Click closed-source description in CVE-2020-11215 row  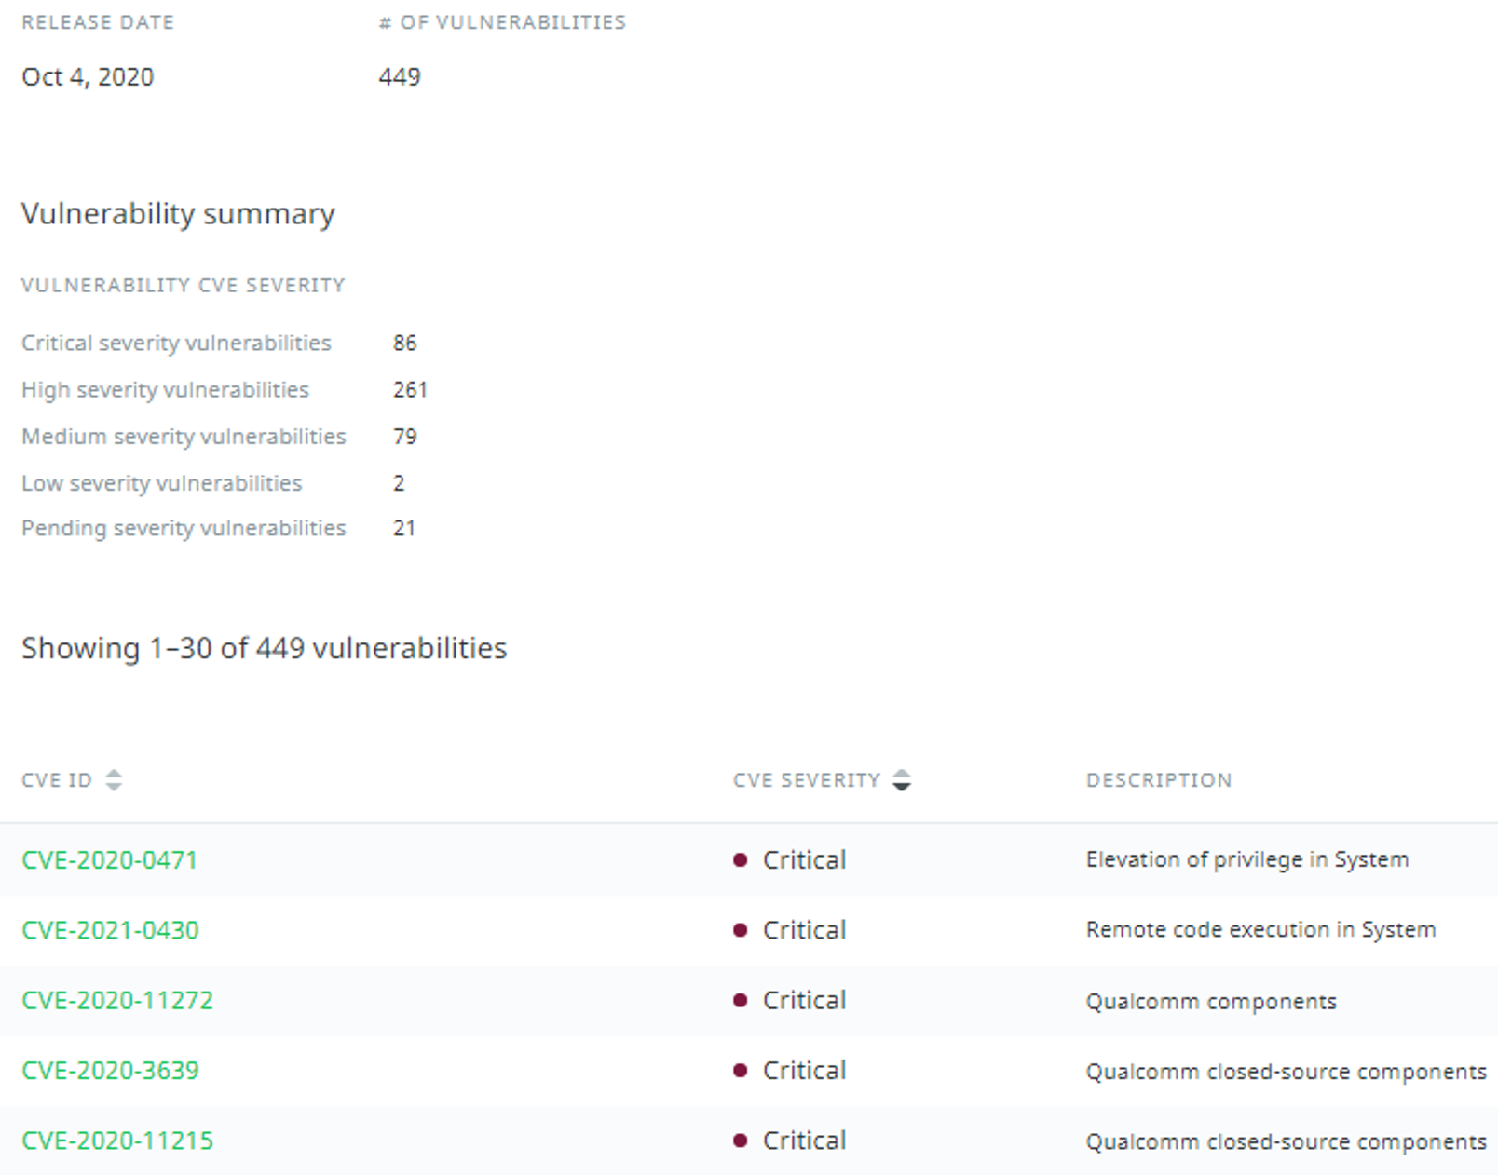(x=1287, y=1142)
